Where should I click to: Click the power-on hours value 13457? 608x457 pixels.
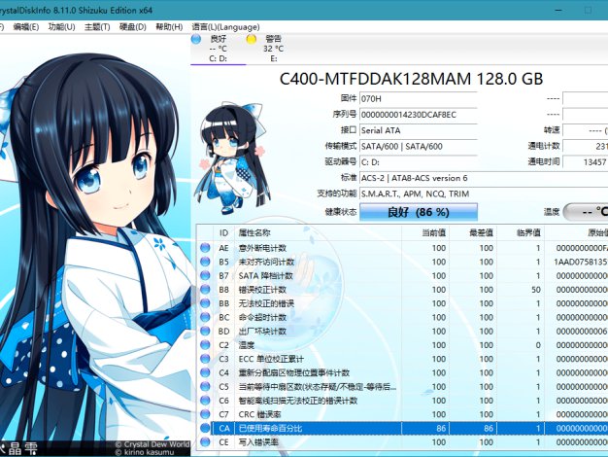click(586, 162)
